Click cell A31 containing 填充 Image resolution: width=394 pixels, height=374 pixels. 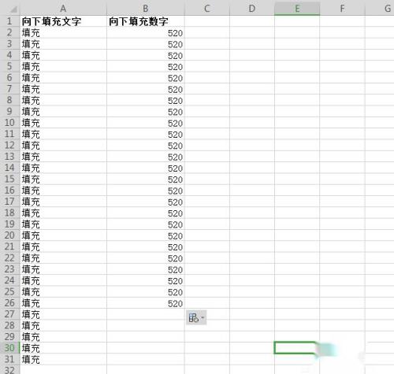click(x=63, y=359)
